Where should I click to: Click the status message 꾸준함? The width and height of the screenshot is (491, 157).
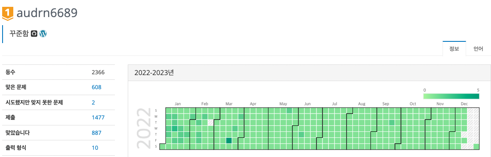point(19,34)
